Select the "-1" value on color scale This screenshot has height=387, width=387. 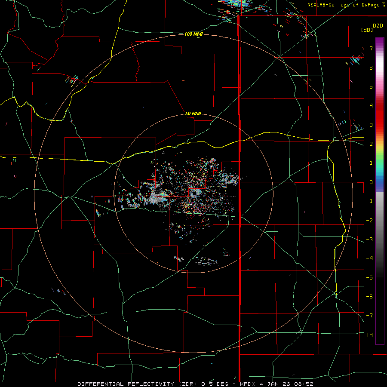point(369,201)
